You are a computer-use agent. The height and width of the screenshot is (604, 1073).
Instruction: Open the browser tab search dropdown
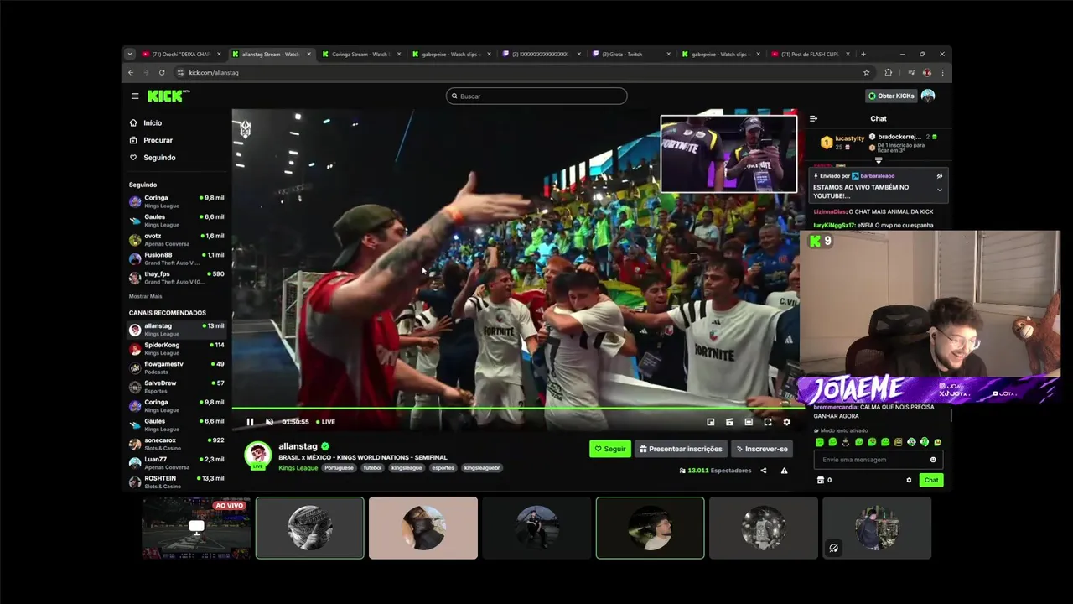pos(129,54)
